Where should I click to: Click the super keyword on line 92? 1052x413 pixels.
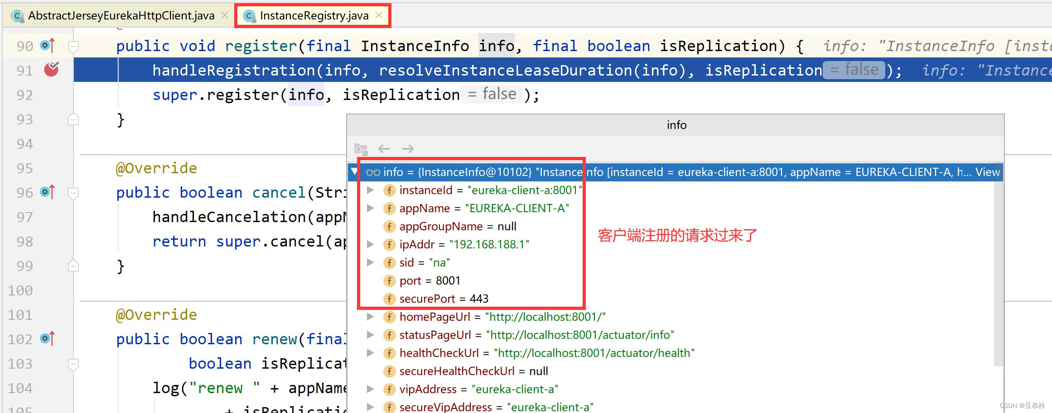175,95
